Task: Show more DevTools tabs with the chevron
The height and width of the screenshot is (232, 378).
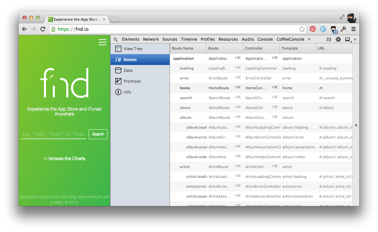Action: pyautogui.click(x=309, y=39)
